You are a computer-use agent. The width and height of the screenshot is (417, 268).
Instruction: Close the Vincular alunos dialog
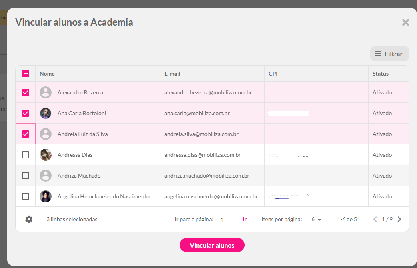[x=405, y=22]
